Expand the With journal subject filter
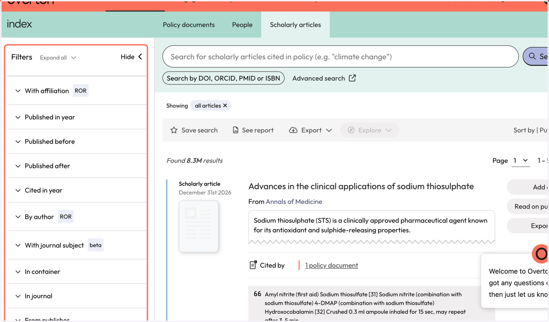Image resolution: width=549 pixels, height=322 pixels. [77, 245]
